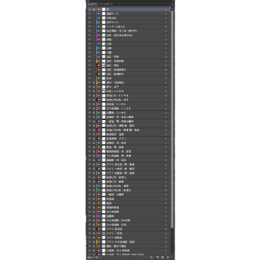Click the target circle of the 枠 layer
Screen dimensions: 260x260
(x=166, y=10)
